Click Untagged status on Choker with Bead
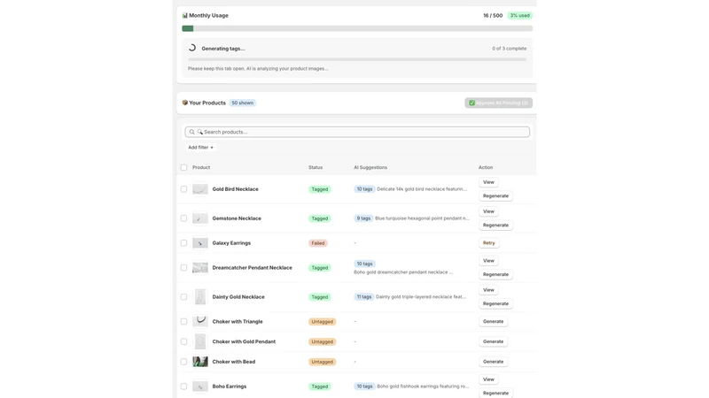This screenshot has height=398, width=709. (322, 362)
